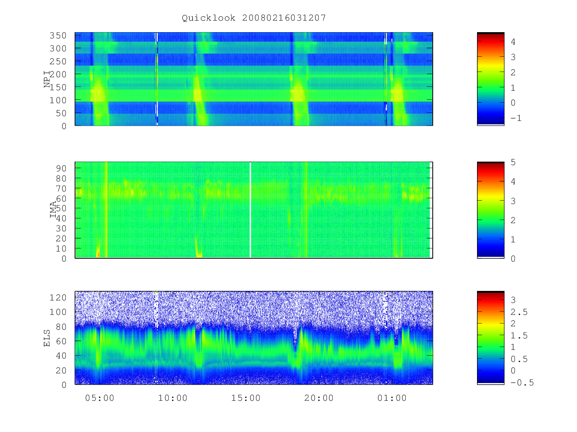Click the 1.5 label on ELS colorbar
This screenshot has width=577, height=432.
click(518, 336)
